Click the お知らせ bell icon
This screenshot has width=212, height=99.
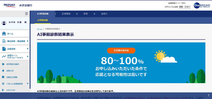click(3, 70)
